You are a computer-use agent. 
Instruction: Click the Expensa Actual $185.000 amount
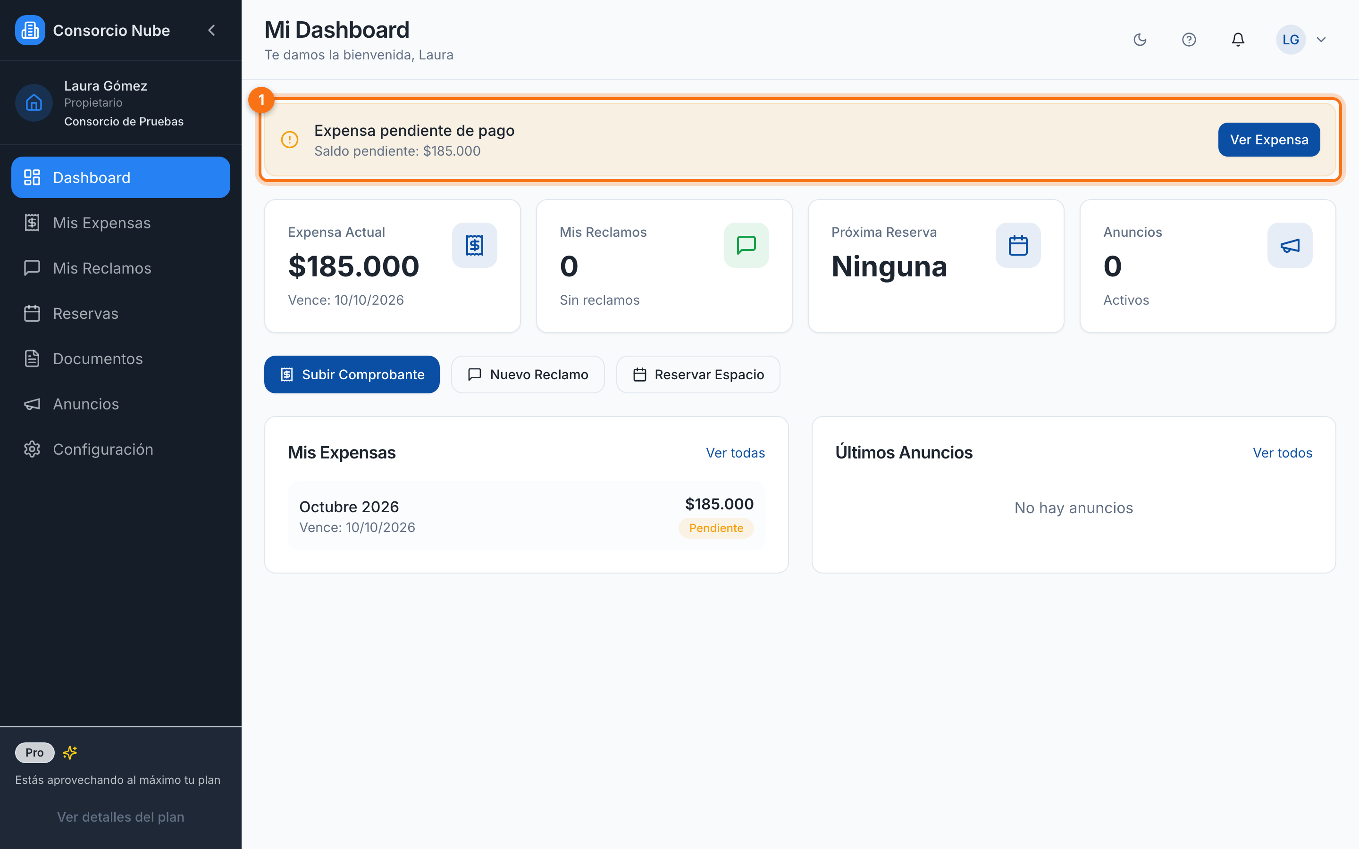coord(354,266)
